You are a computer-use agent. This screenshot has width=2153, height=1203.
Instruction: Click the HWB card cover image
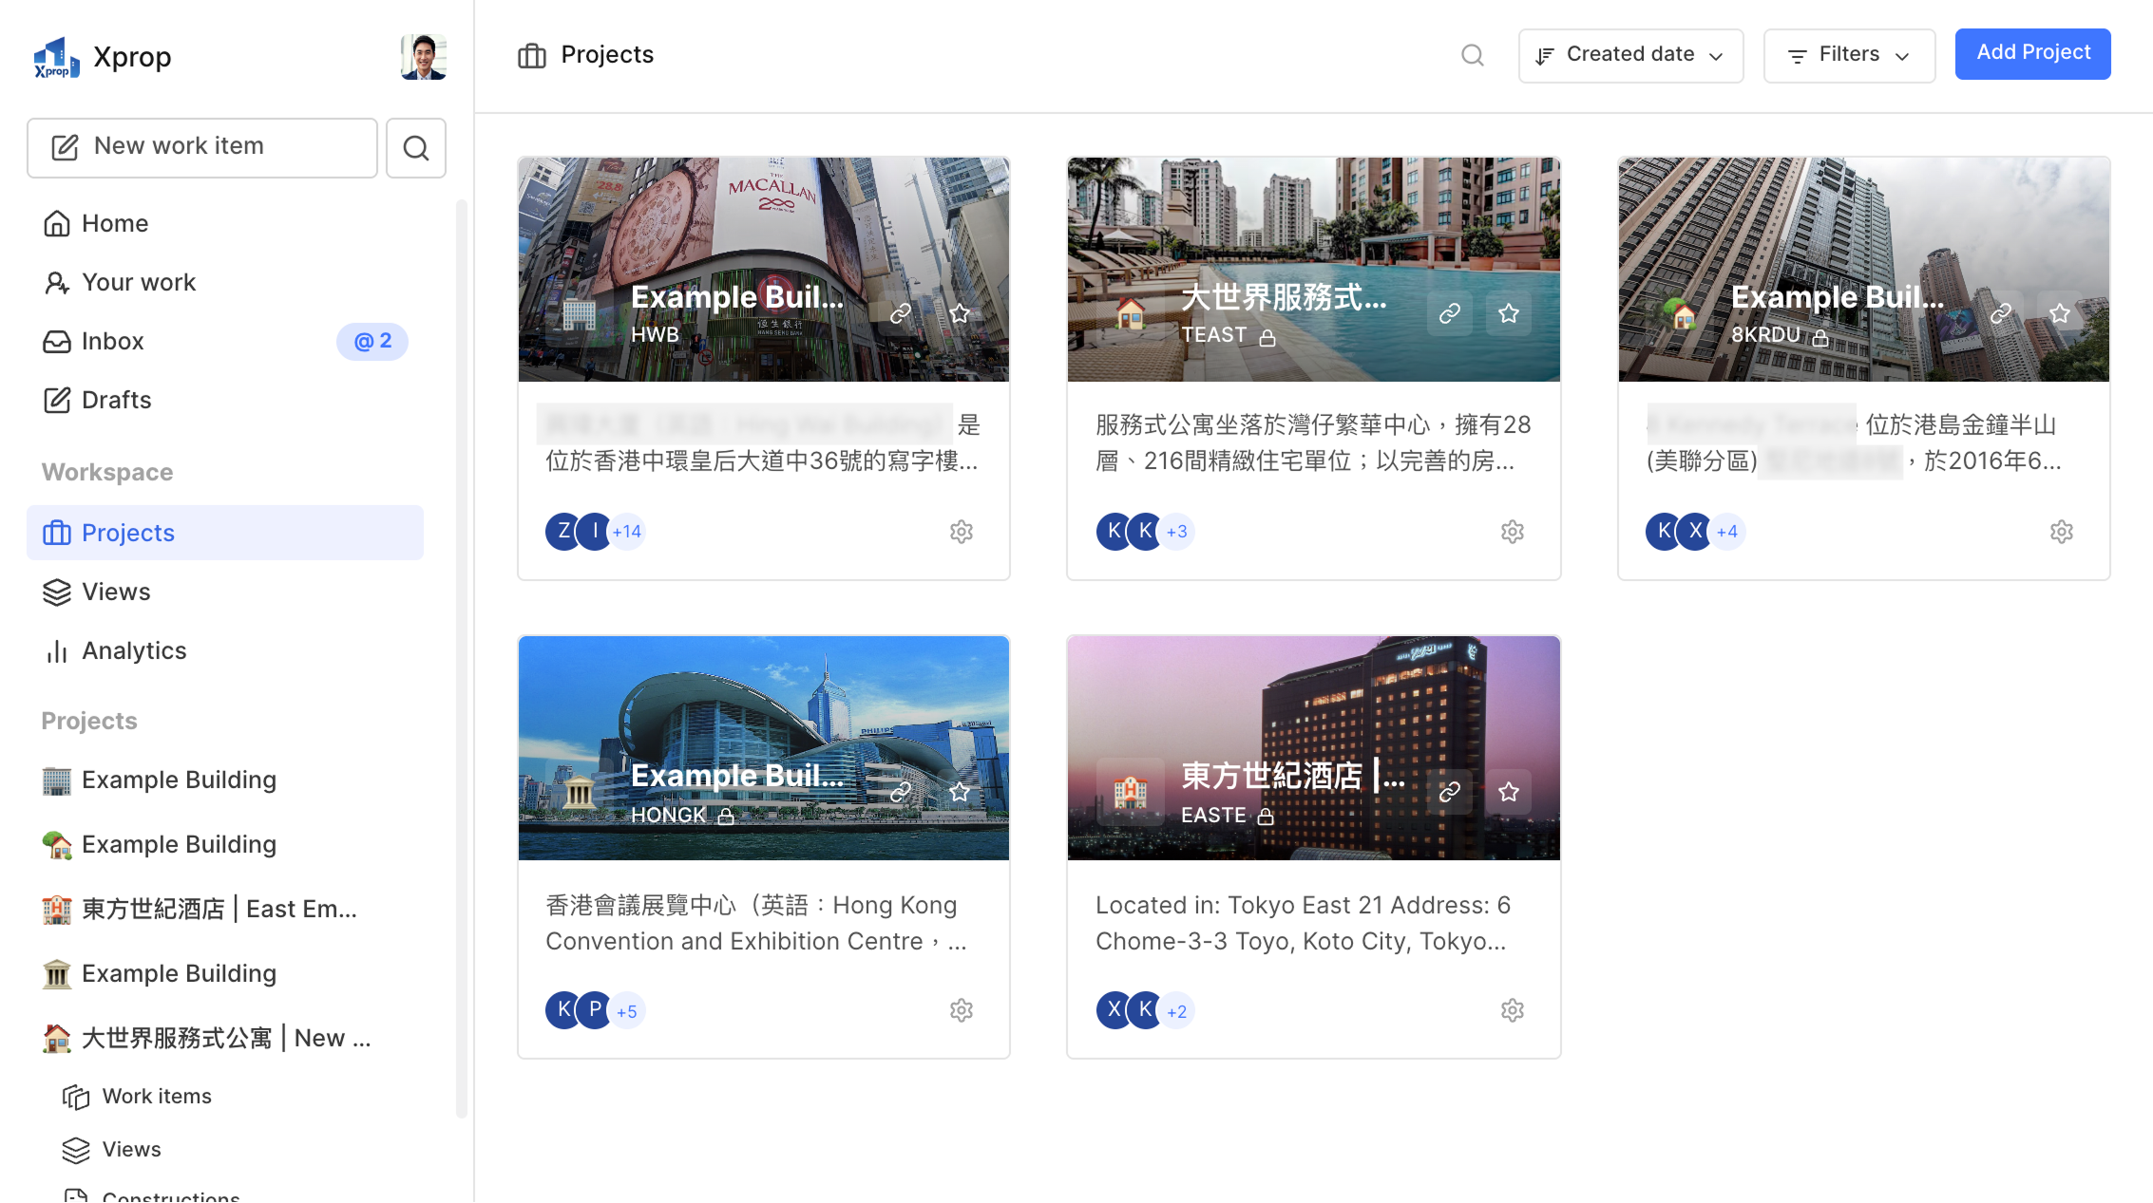pos(764,270)
